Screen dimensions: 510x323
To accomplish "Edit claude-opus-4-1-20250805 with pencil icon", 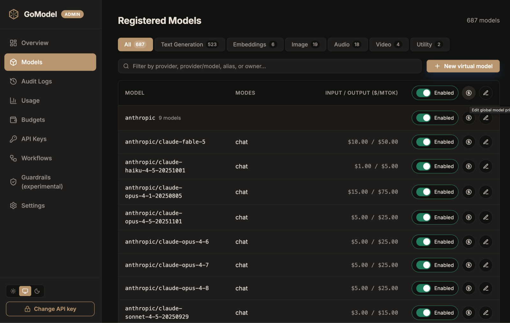I will click(486, 192).
